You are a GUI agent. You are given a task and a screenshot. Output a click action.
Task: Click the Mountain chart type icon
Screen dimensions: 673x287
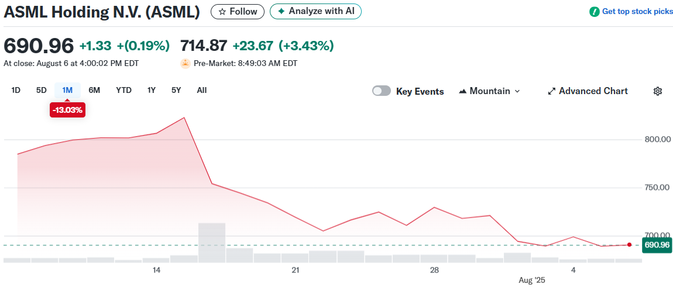pyautogui.click(x=463, y=91)
